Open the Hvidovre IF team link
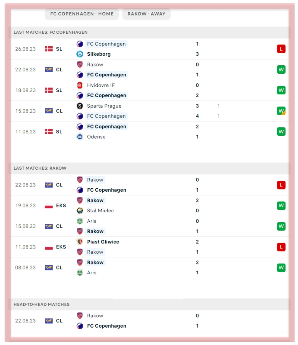Screen dimensions: 298x345 tap(101, 85)
